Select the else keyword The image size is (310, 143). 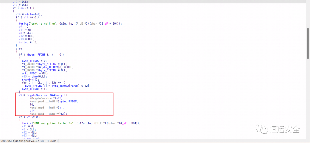[19, 48]
